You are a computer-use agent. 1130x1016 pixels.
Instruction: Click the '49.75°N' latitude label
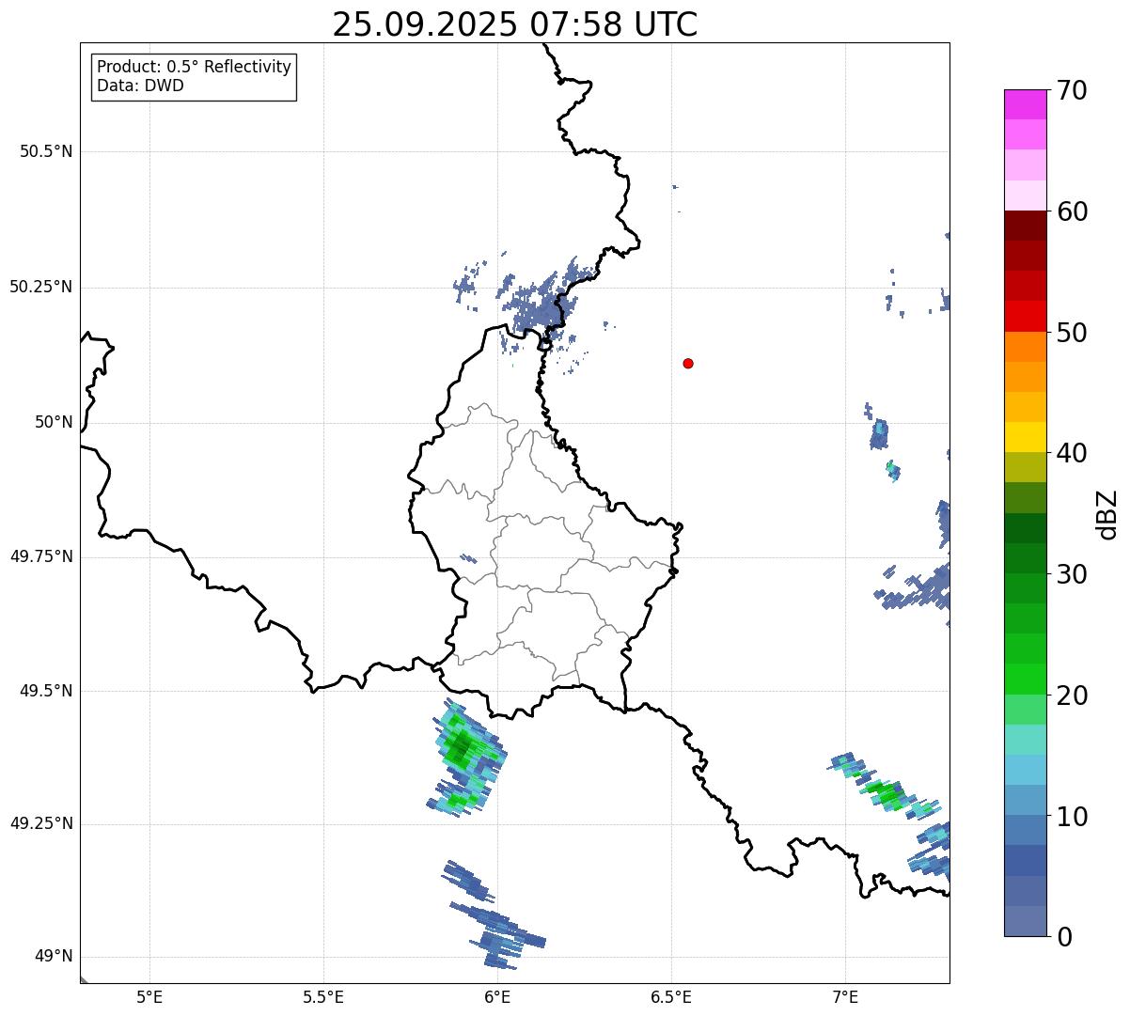(x=41, y=556)
